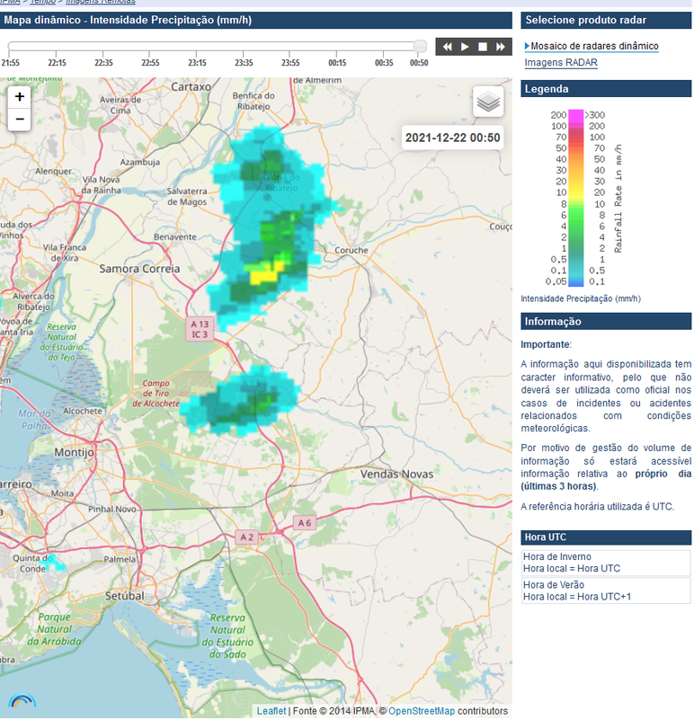Click the Azambuja town label
This screenshot has width=694, height=719.
(140, 163)
